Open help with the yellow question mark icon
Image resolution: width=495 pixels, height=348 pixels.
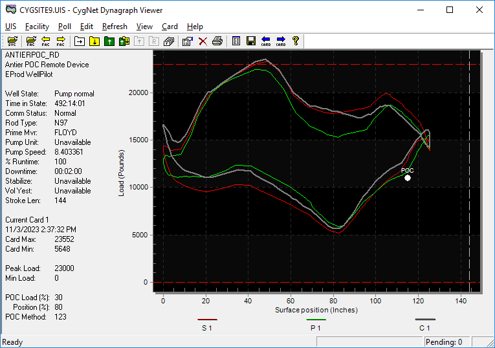pos(296,41)
